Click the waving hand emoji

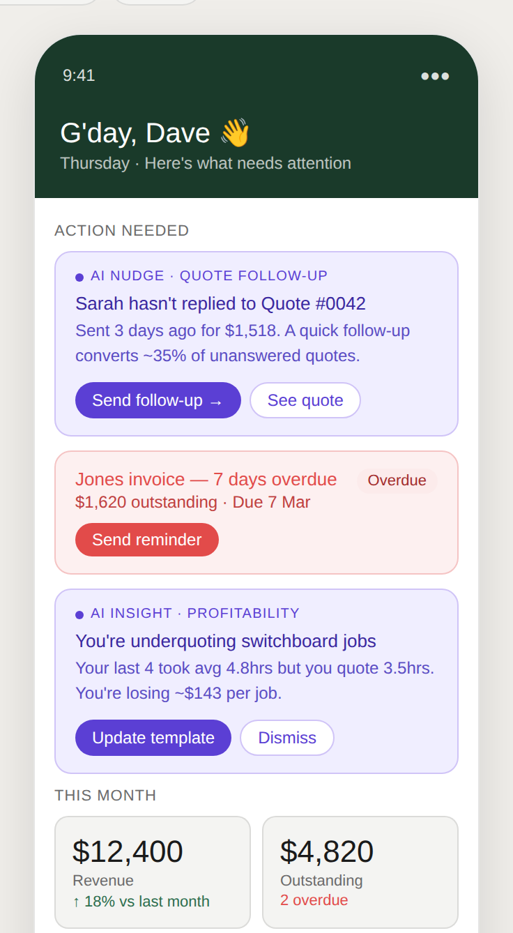pos(236,132)
